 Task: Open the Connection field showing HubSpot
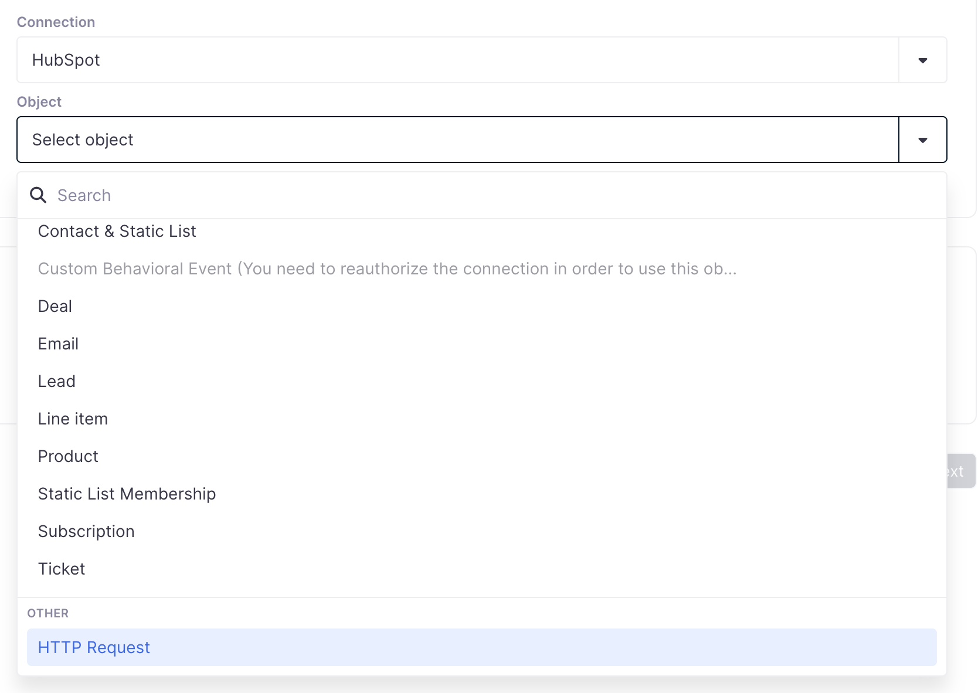pos(457,60)
